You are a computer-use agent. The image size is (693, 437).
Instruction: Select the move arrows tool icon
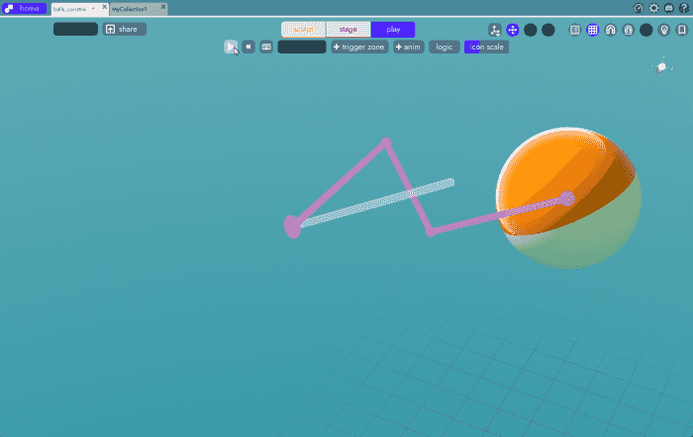click(x=513, y=30)
